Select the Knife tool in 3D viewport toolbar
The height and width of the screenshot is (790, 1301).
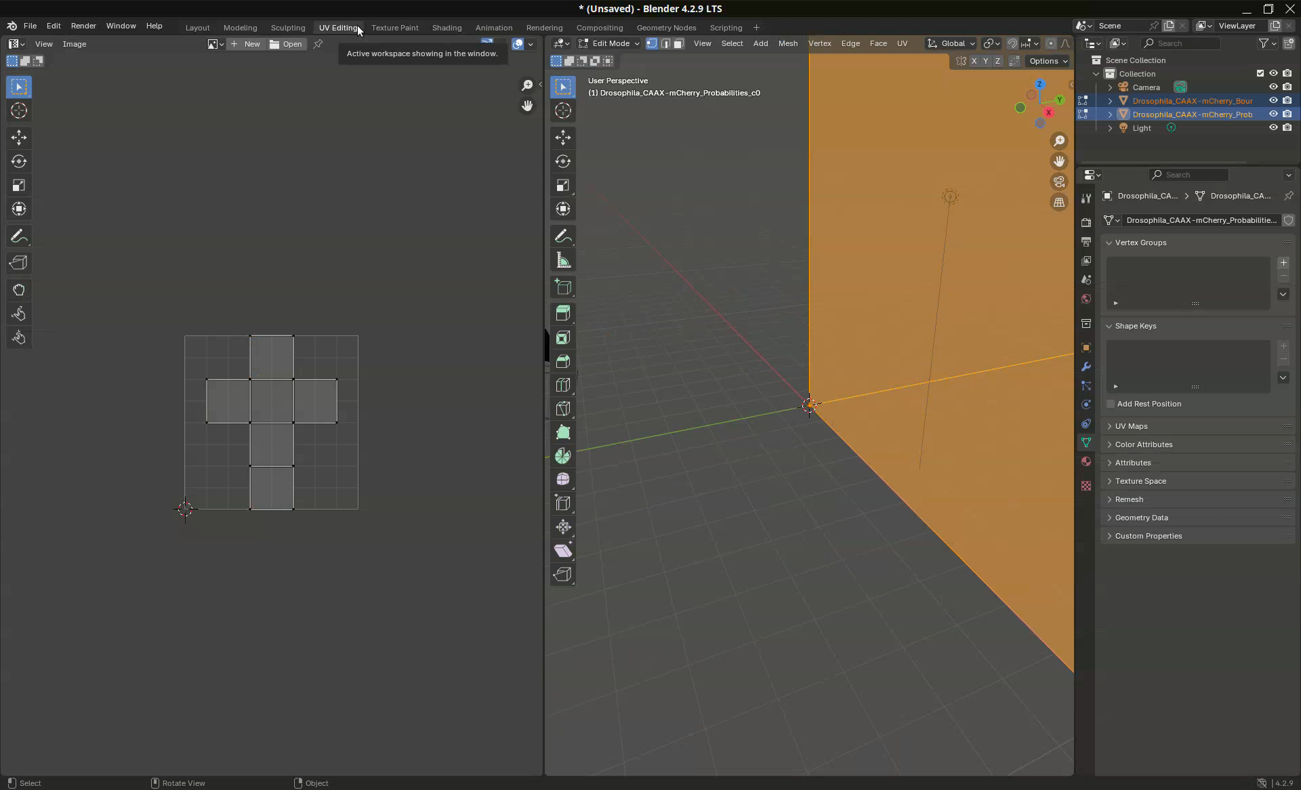pos(562,409)
